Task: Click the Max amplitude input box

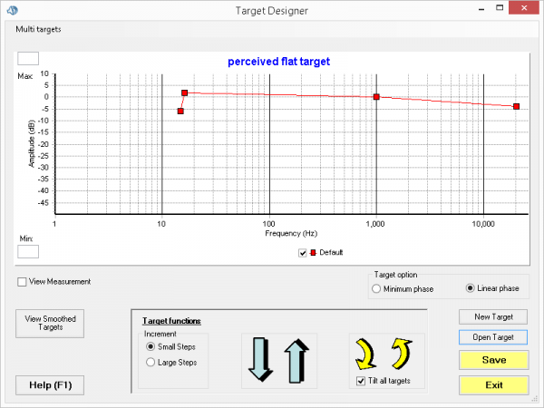Action: [x=28, y=58]
